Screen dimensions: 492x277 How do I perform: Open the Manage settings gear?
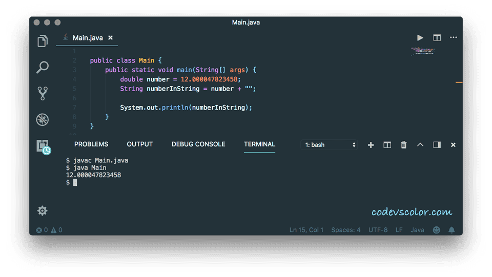[x=43, y=210]
